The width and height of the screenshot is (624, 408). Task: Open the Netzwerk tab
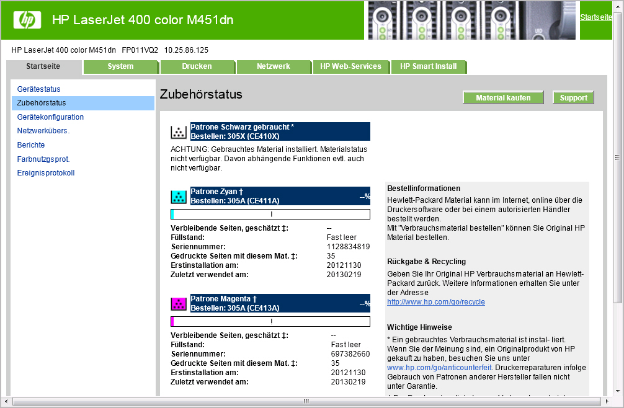[274, 66]
